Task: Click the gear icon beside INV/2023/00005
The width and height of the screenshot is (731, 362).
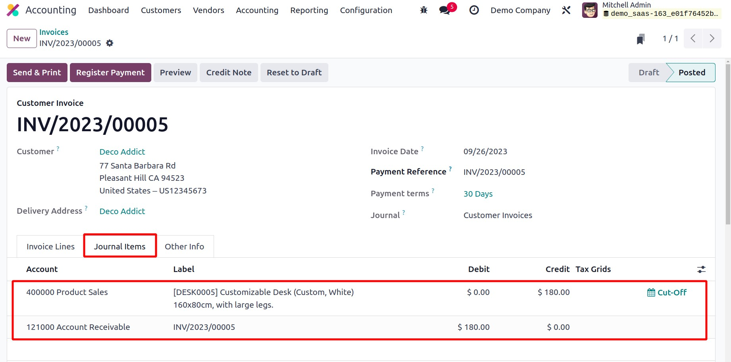Action: tap(110, 43)
